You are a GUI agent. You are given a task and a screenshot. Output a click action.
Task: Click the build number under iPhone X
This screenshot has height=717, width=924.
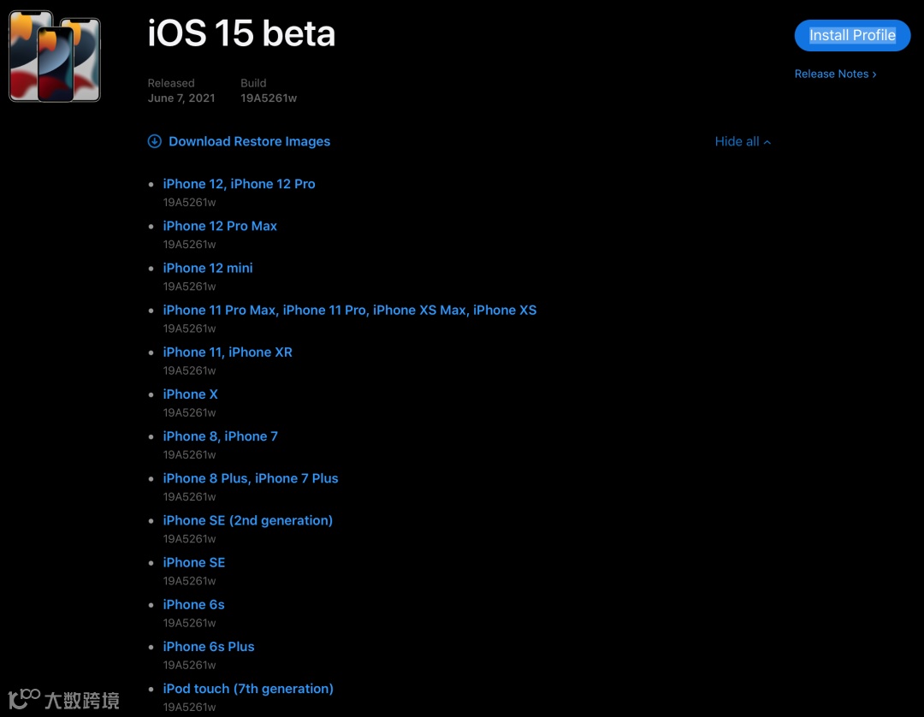point(189,412)
